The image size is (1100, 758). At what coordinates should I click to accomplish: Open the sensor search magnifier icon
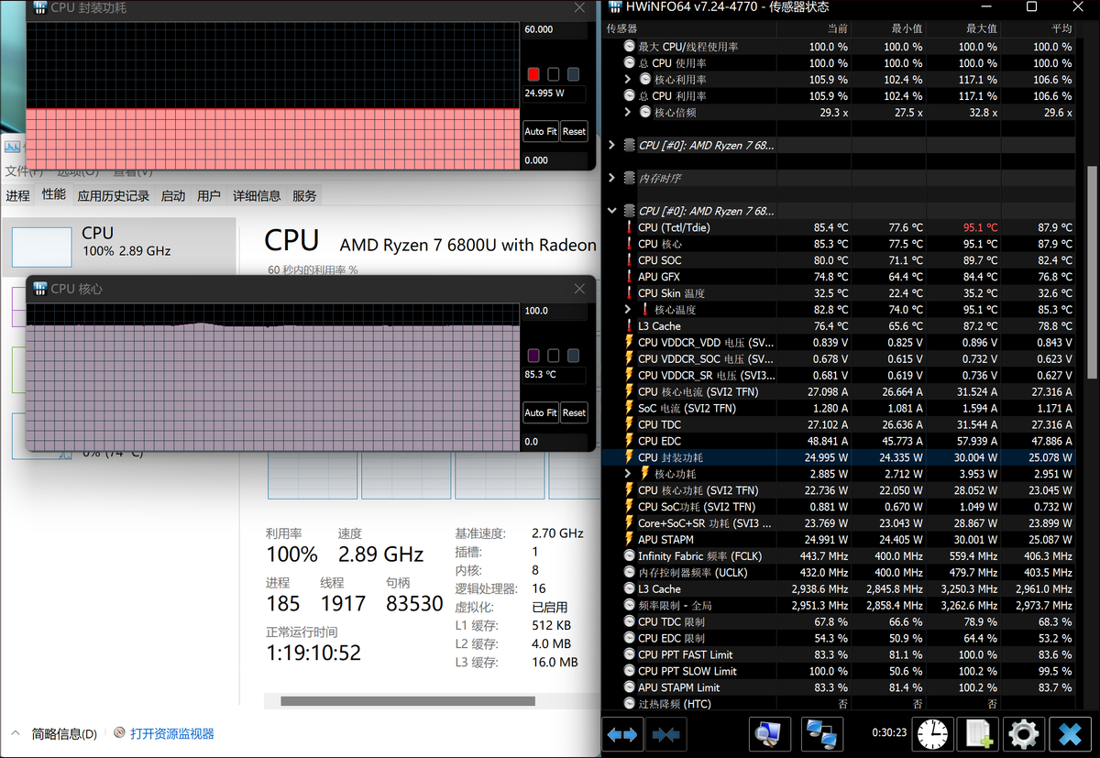[769, 734]
